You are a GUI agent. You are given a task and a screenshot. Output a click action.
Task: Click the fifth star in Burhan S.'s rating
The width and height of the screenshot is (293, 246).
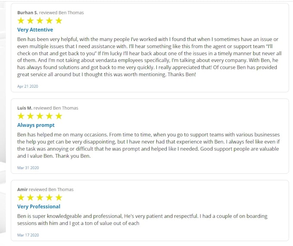(x=59, y=21)
